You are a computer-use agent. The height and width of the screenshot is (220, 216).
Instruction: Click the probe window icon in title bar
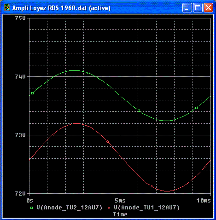click(7, 8)
